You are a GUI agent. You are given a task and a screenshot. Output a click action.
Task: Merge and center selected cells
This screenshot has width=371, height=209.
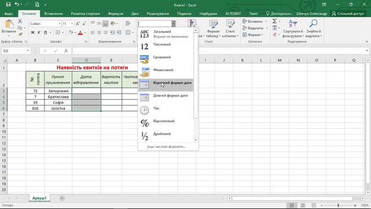click(x=128, y=33)
